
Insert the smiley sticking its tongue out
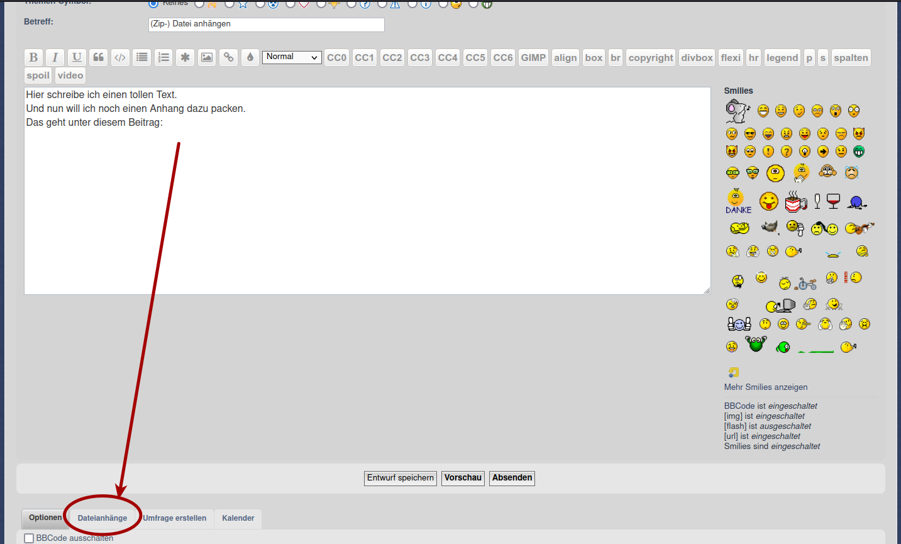click(768, 201)
